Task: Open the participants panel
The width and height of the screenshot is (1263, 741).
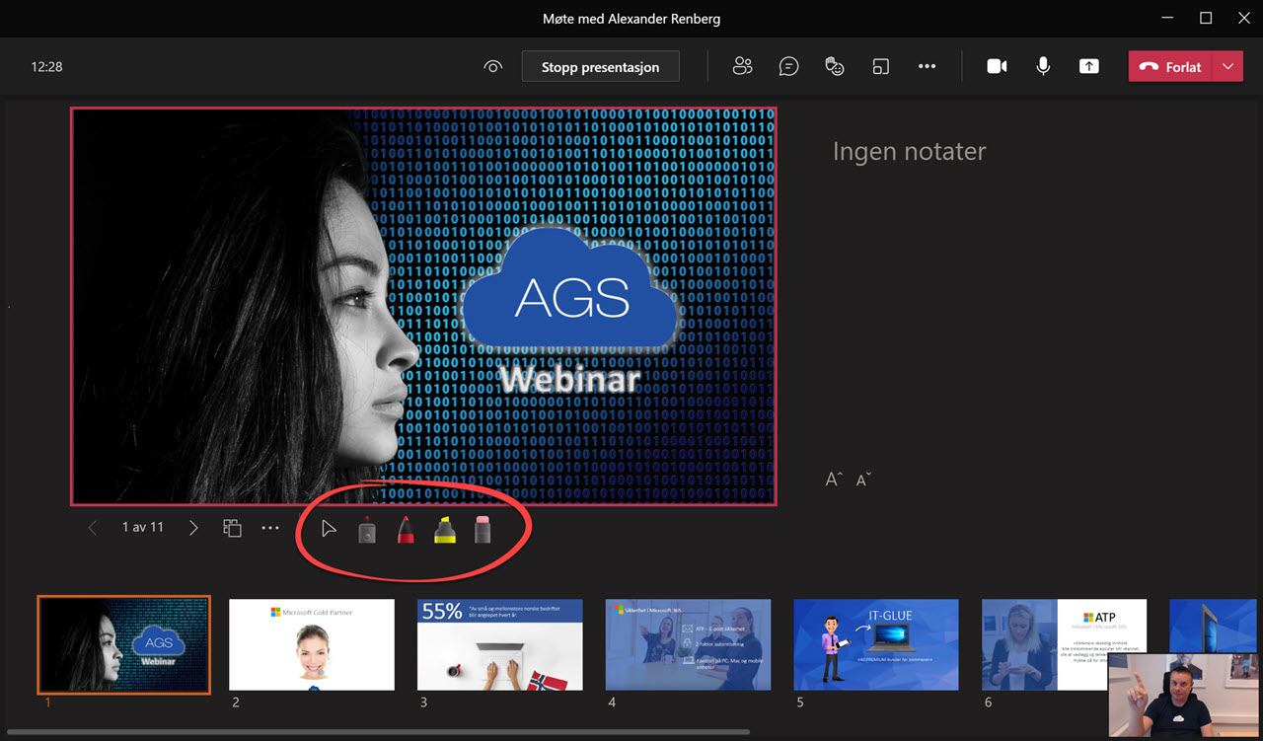Action: (x=742, y=66)
